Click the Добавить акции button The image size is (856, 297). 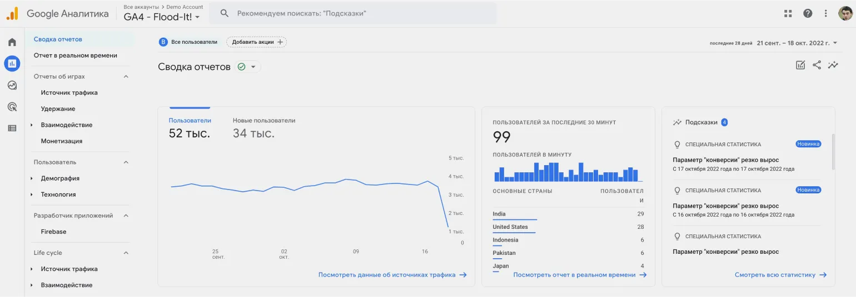click(x=257, y=42)
